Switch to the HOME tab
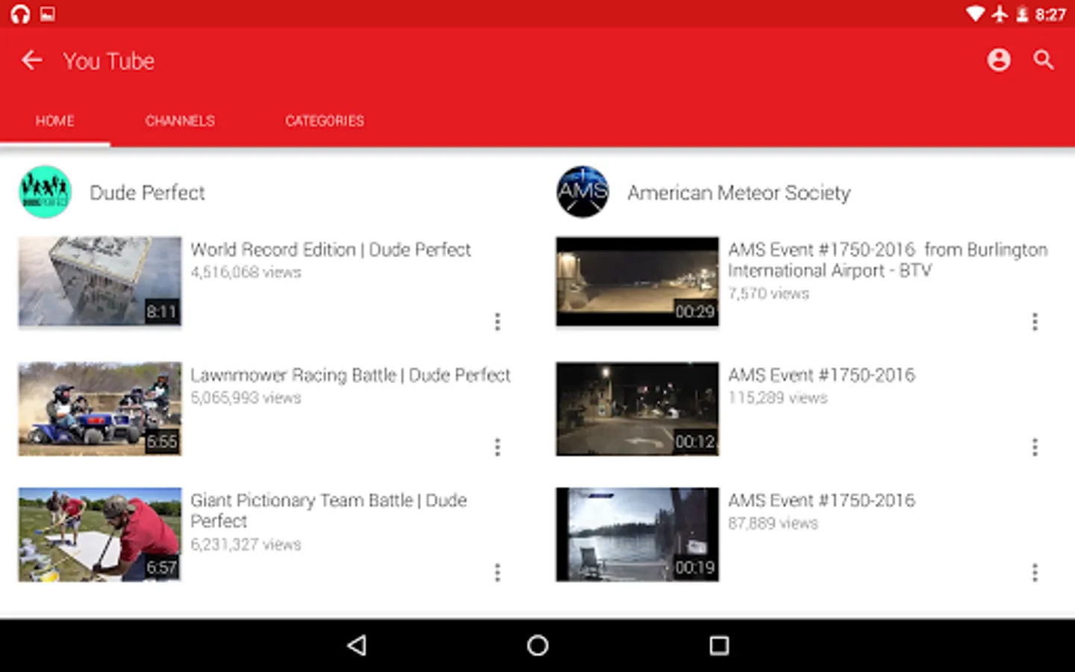Viewport: 1075px width, 672px height. [54, 120]
